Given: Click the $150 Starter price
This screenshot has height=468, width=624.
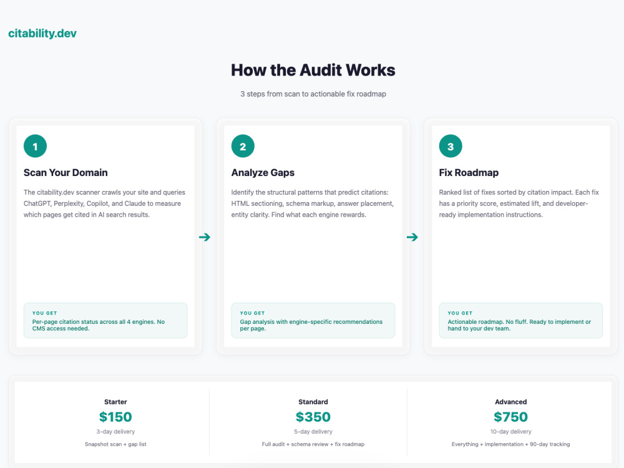Looking at the screenshot, I should click(x=115, y=417).
